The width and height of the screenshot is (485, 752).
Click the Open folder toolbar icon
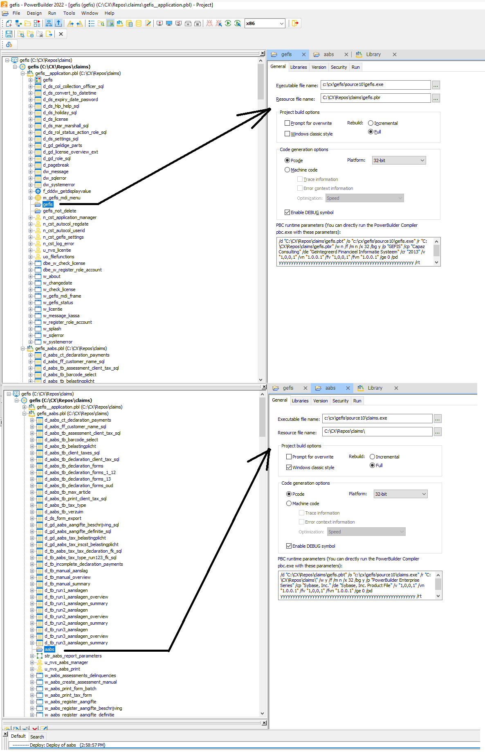click(x=28, y=23)
